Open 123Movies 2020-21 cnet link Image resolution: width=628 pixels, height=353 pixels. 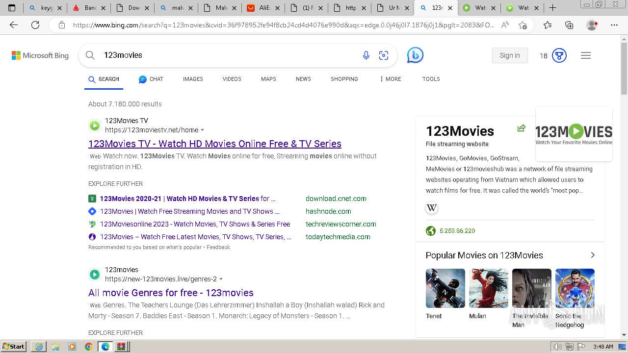pos(188,199)
